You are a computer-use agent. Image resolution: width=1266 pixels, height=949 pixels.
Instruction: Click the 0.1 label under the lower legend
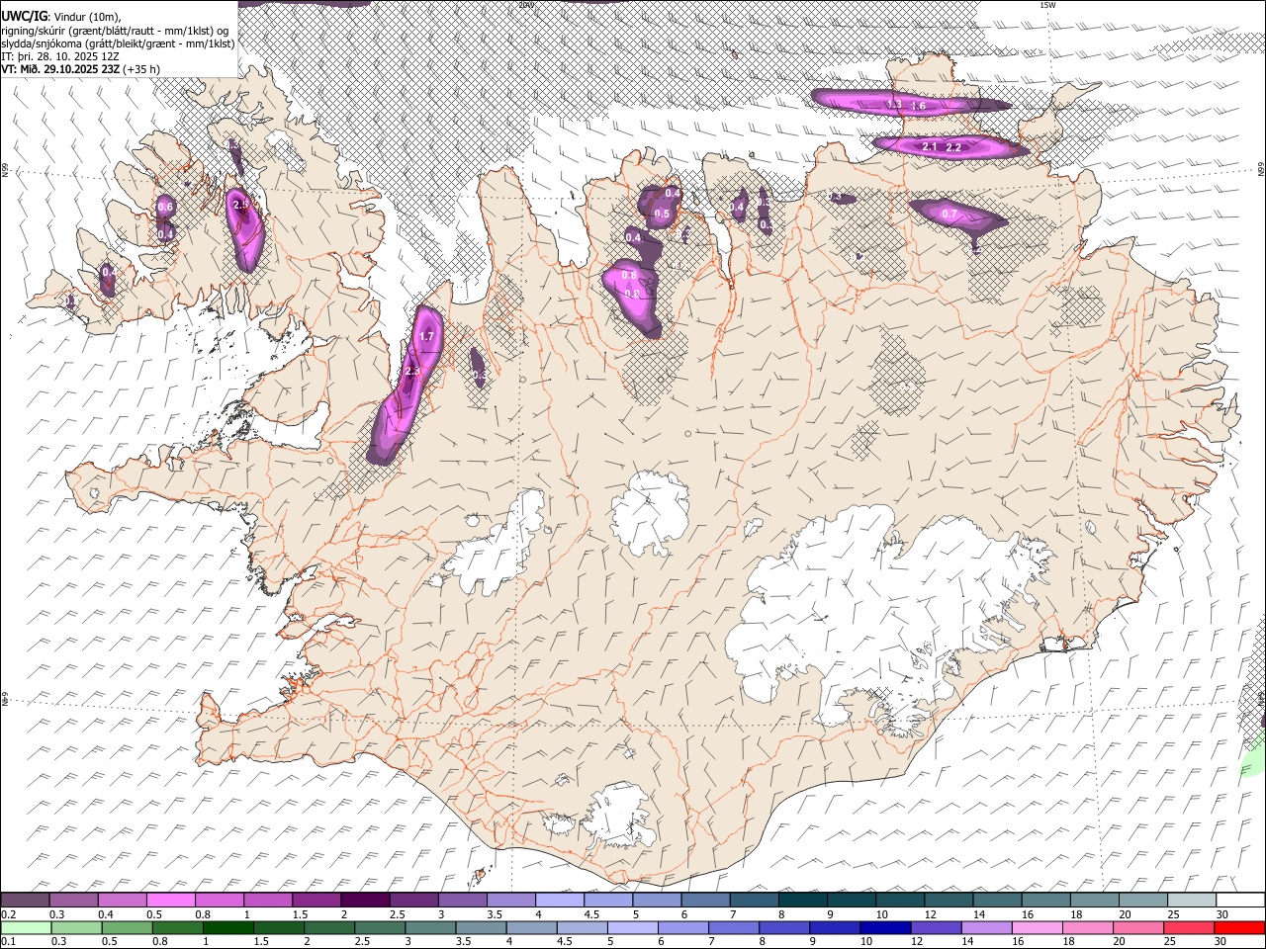(8, 942)
